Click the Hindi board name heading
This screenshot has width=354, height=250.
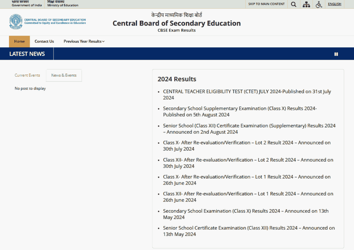pyautogui.click(x=177, y=15)
